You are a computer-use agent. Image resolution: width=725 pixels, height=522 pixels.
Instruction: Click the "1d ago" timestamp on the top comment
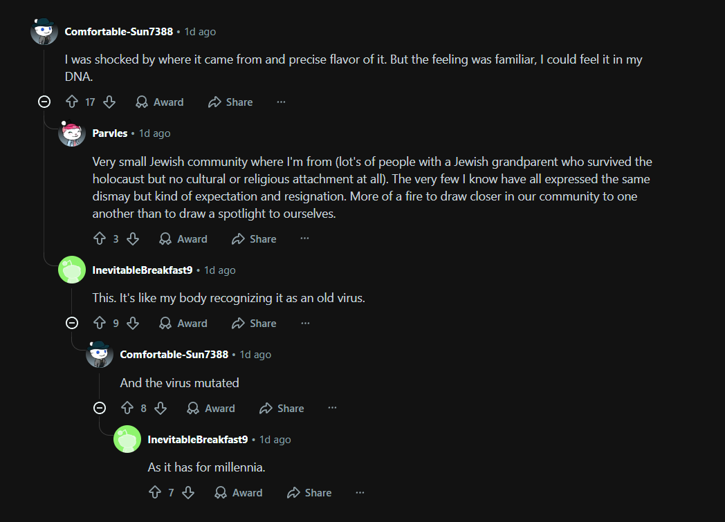pyautogui.click(x=200, y=32)
